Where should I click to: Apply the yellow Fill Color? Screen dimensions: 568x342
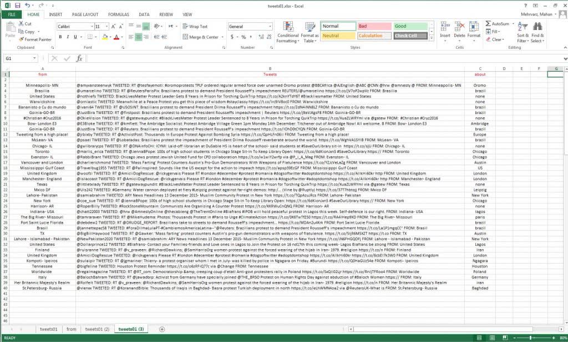click(x=105, y=37)
